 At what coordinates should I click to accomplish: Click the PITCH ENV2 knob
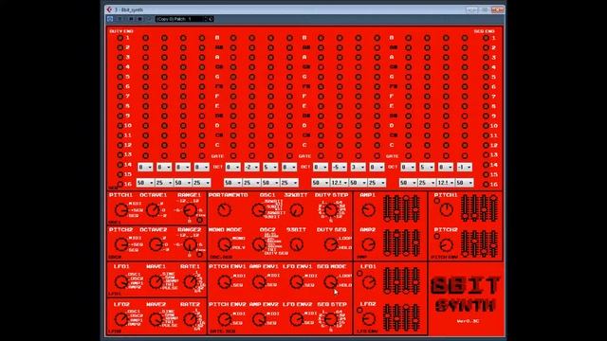[x=224, y=319]
